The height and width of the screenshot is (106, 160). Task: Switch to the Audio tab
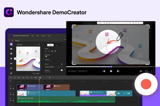click(x=57, y=45)
